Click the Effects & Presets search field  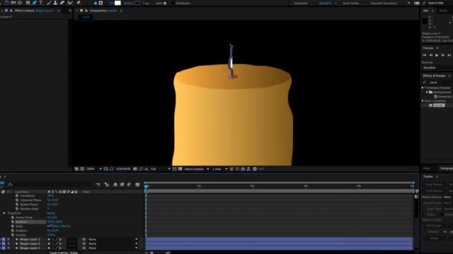click(x=439, y=83)
